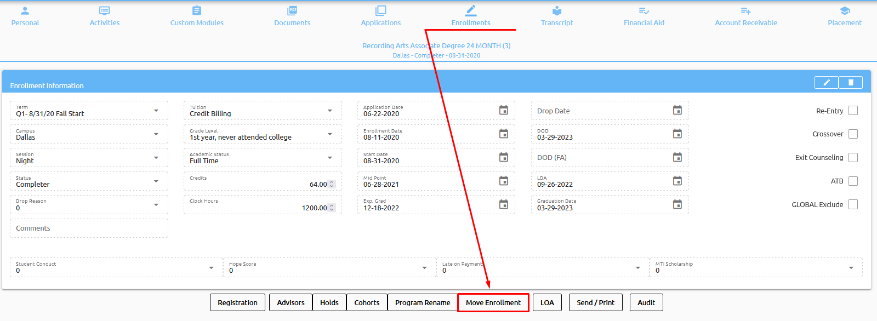Open the Start Date calendar picker
The width and height of the screenshot is (877, 321).
click(x=503, y=158)
